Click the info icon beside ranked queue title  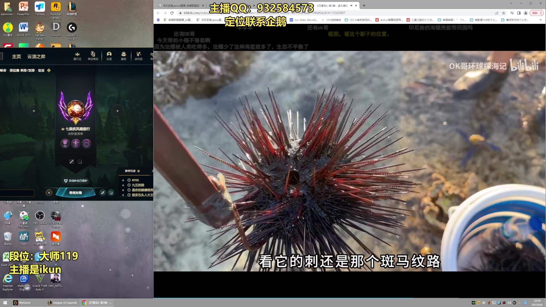click(x=49, y=70)
